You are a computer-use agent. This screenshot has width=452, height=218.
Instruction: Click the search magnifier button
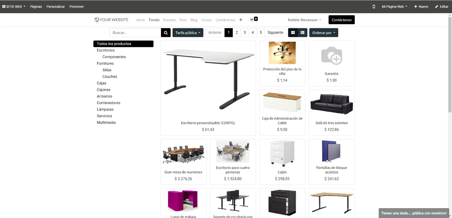pos(166,33)
